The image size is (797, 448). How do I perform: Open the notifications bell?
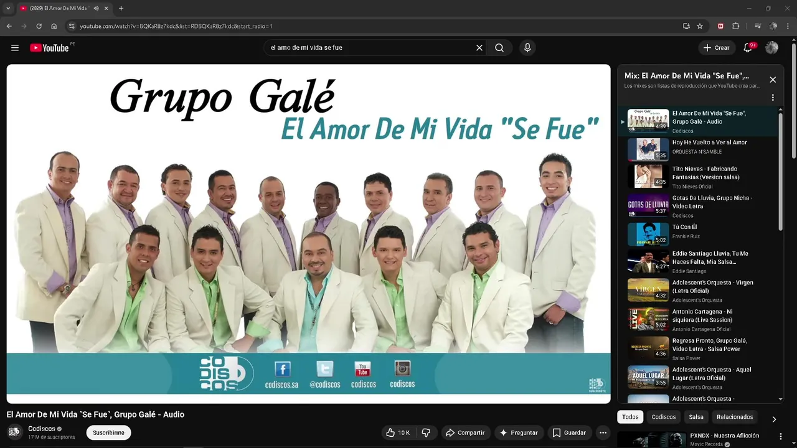pyautogui.click(x=748, y=48)
